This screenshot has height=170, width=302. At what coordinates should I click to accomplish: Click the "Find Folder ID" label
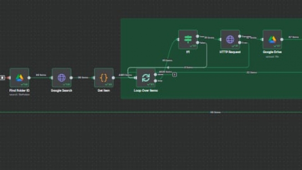(x=19, y=90)
